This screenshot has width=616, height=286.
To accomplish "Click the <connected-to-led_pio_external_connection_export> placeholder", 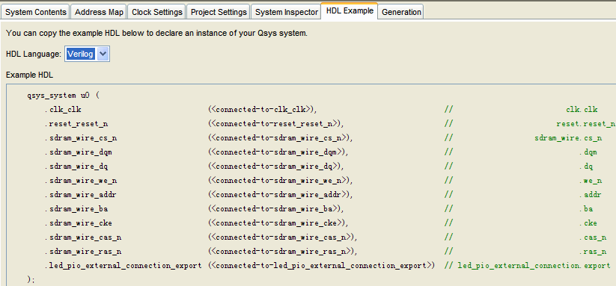I will 320,266.
